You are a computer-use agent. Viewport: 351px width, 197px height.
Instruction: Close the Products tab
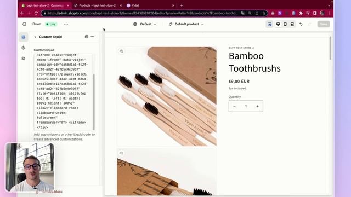click(121, 5)
